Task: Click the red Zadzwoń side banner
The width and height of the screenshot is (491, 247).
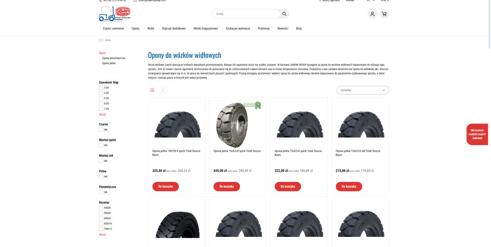Action: 477,134
